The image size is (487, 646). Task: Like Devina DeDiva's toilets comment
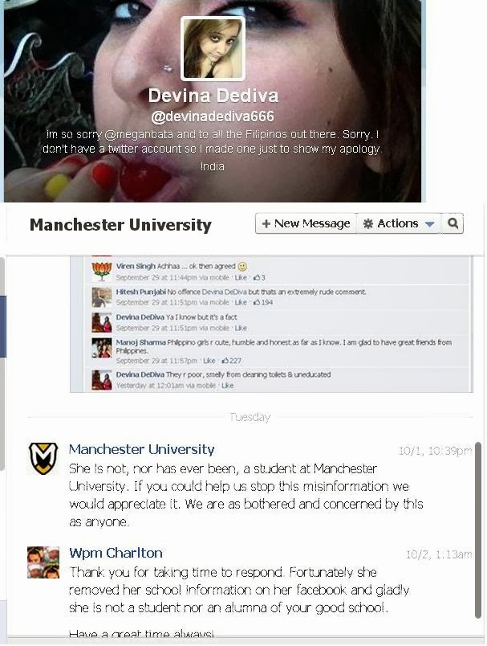click(x=228, y=386)
